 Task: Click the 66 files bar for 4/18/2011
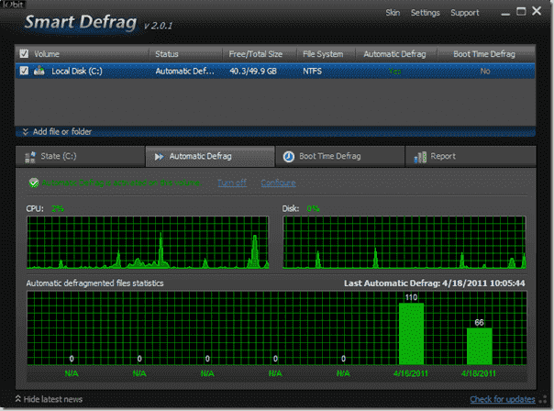tap(480, 346)
